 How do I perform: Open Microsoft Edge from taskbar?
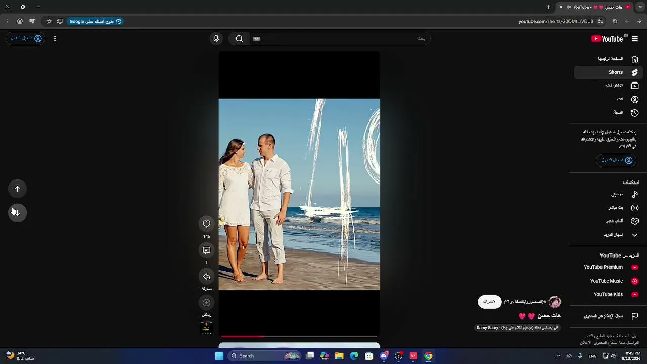click(x=354, y=356)
